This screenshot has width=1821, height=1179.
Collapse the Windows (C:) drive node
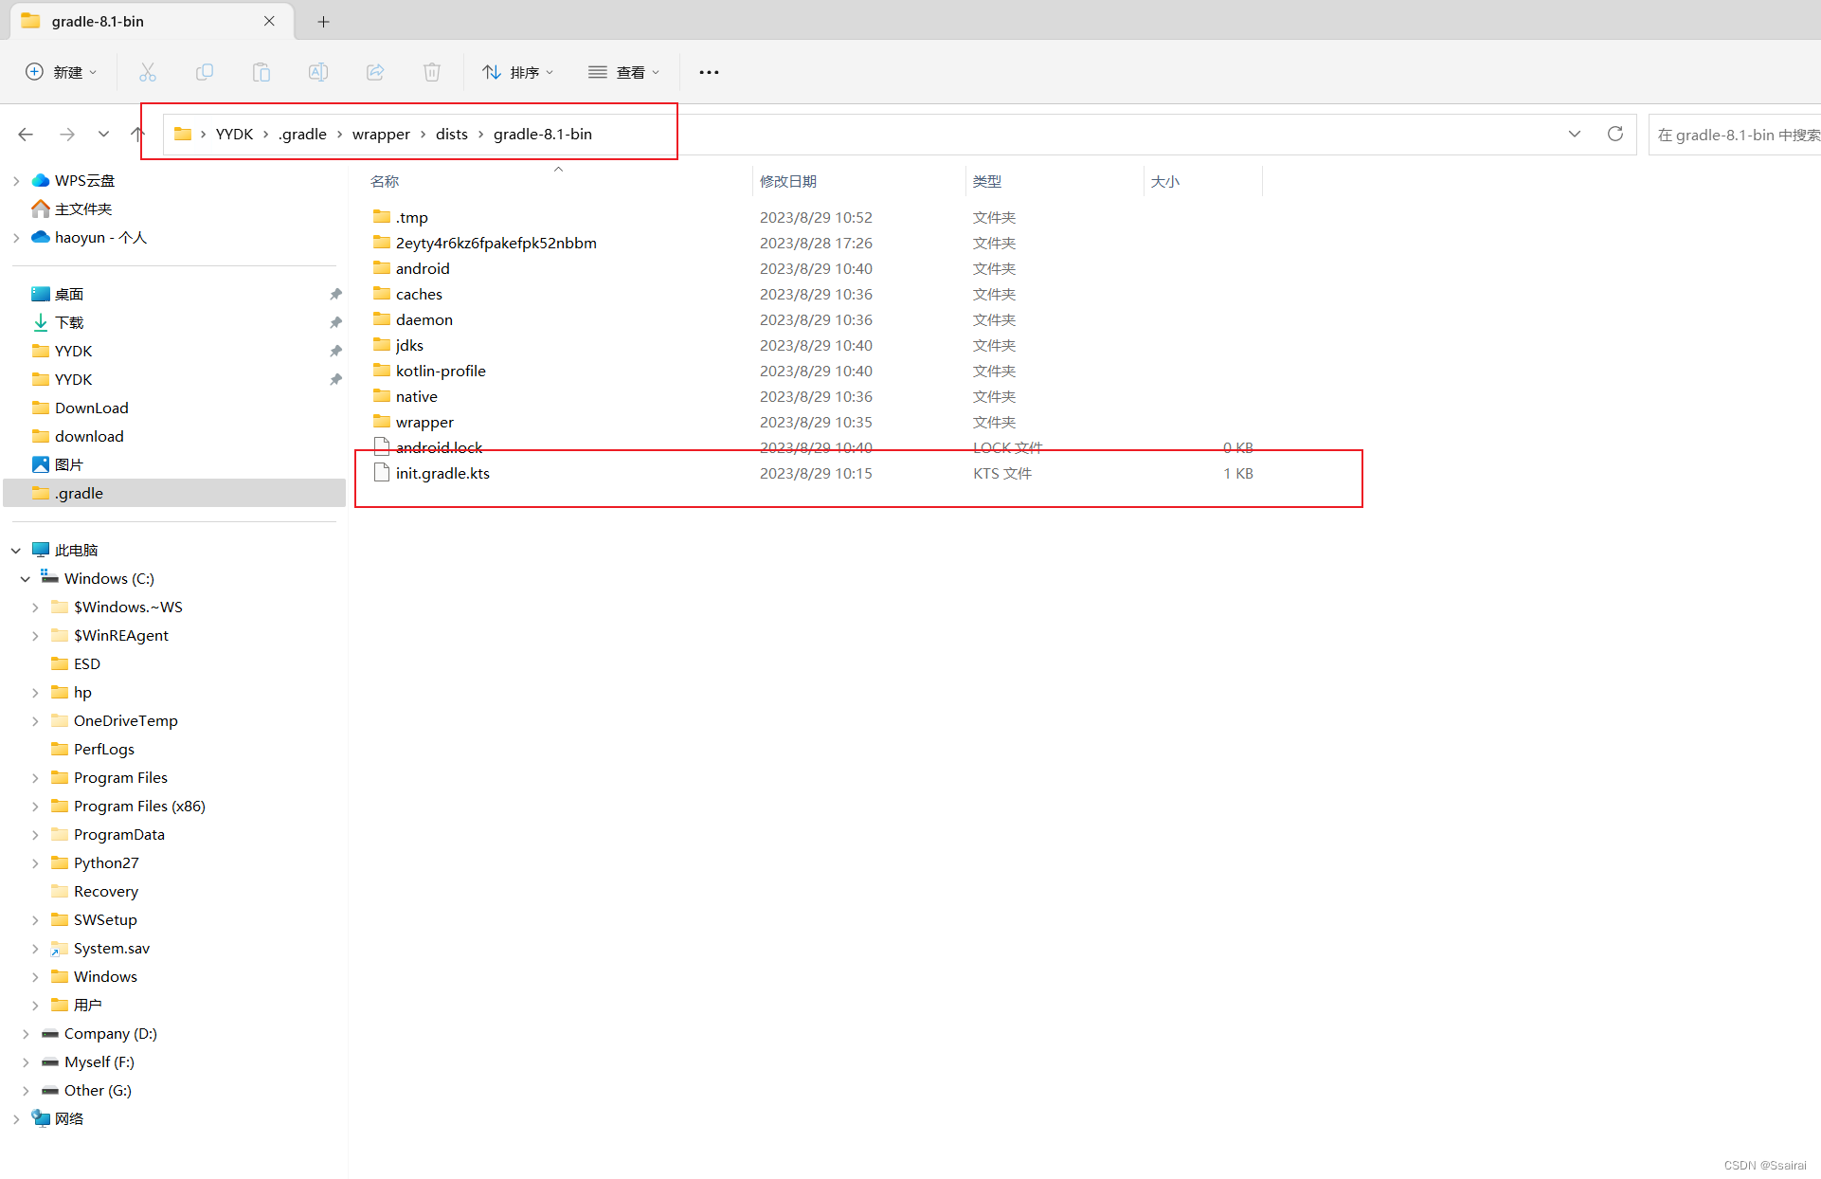[26, 579]
